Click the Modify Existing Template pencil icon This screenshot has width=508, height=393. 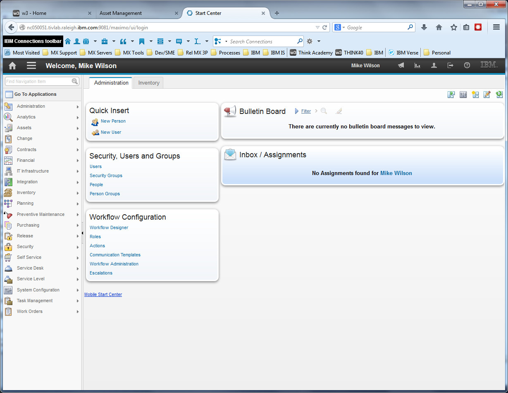coord(487,95)
